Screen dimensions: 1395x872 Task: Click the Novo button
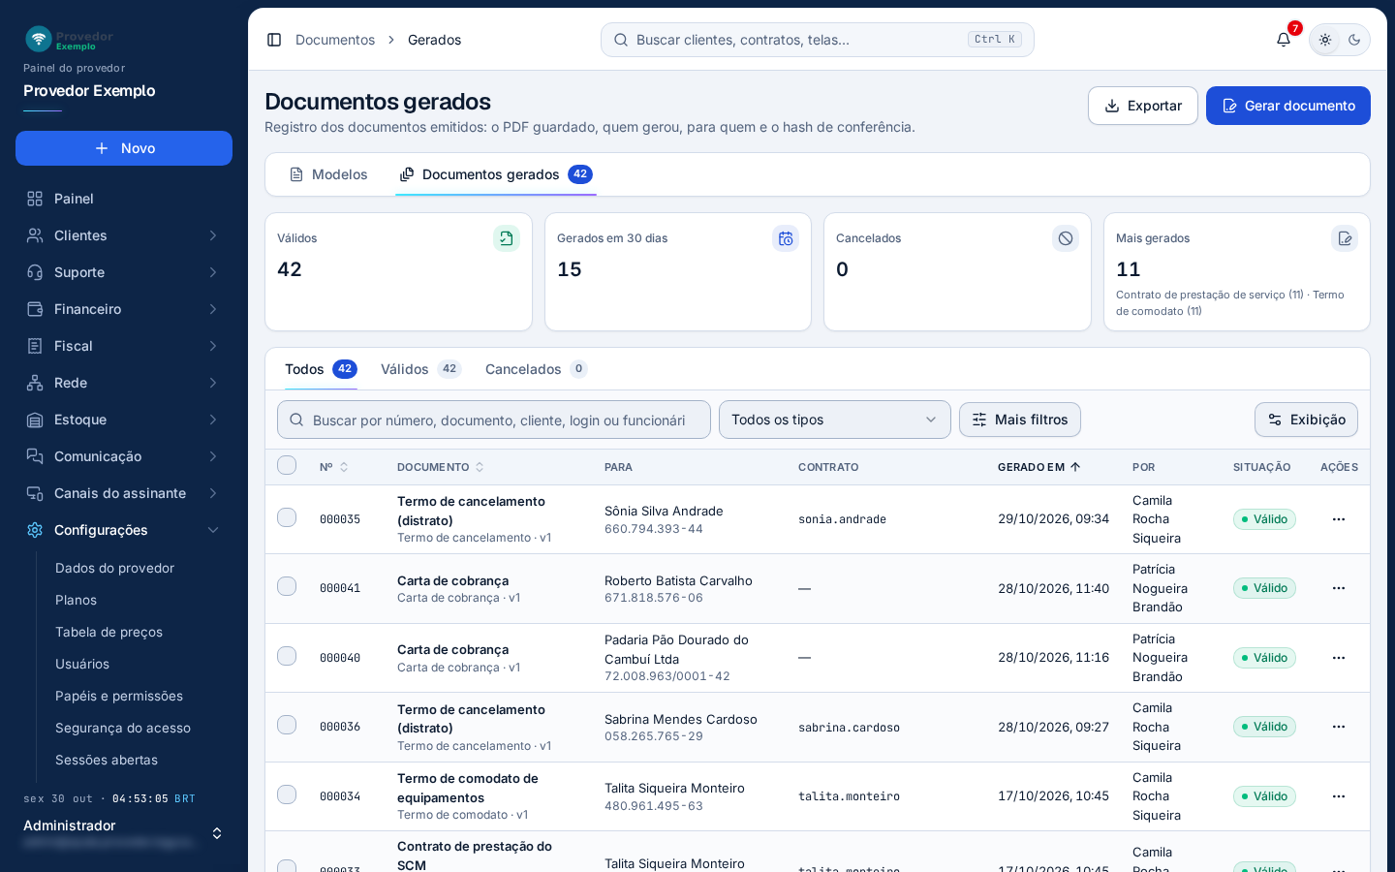[x=124, y=148]
